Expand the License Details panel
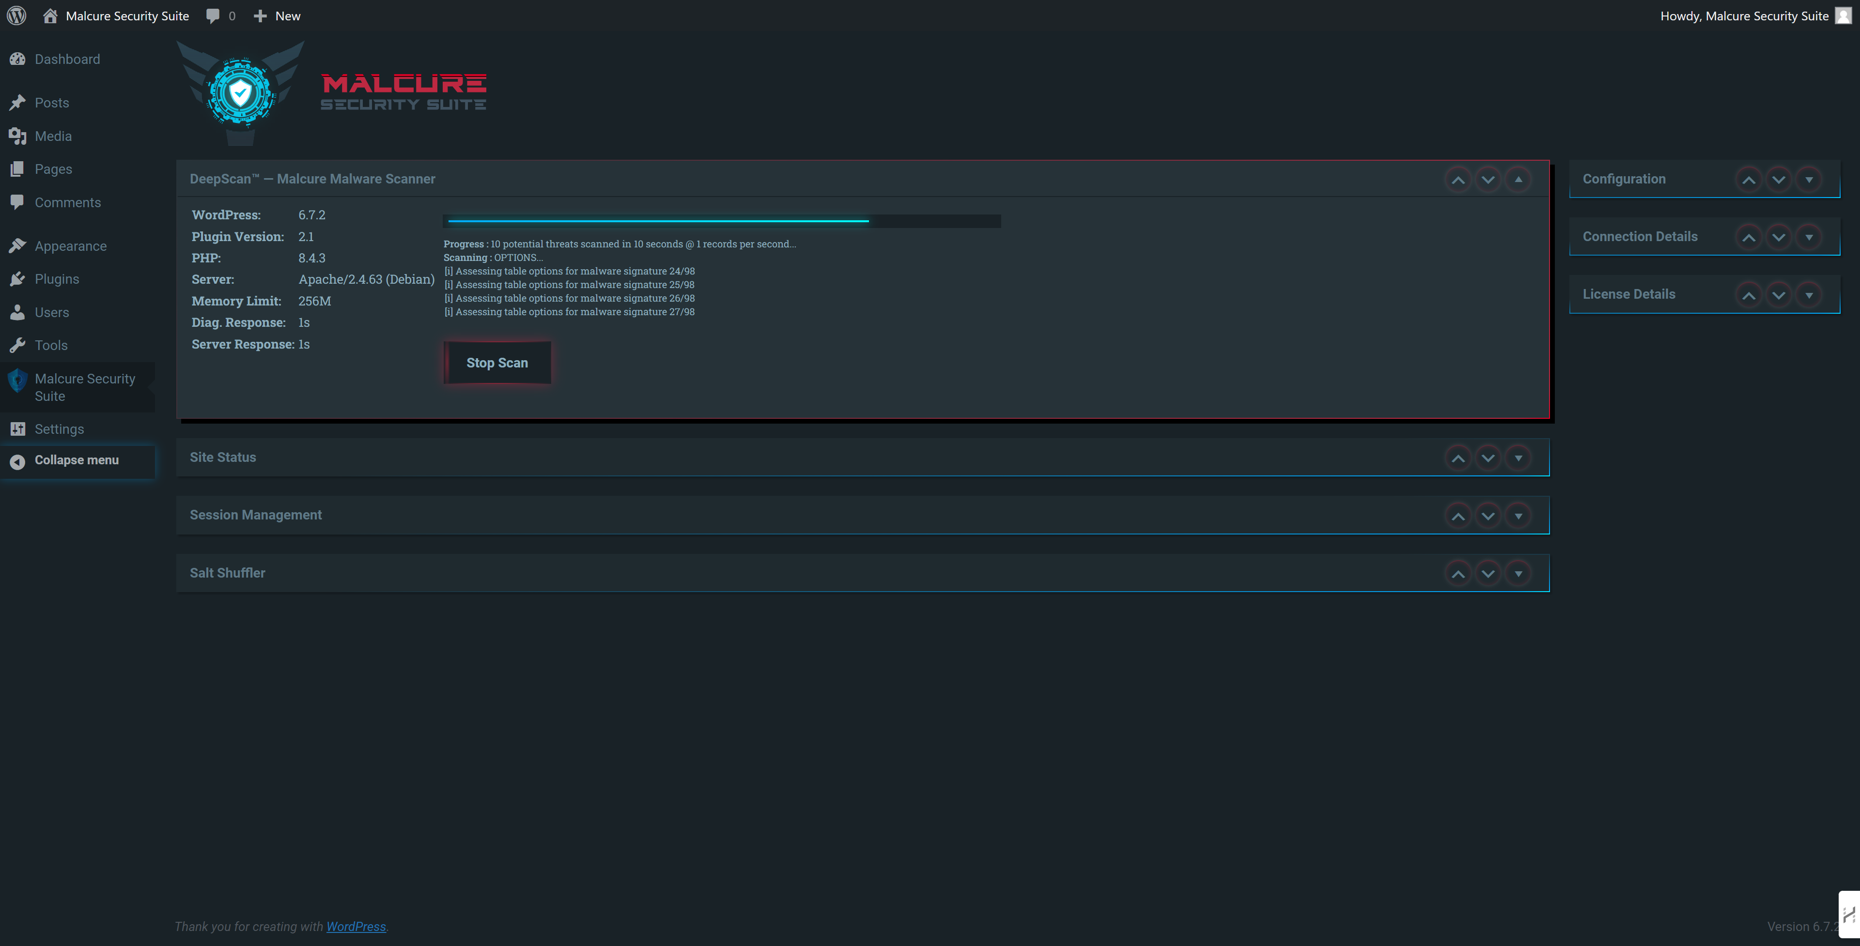 [1809, 295]
